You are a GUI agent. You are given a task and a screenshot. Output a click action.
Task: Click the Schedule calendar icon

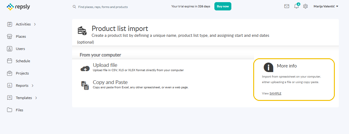coord(10,61)
